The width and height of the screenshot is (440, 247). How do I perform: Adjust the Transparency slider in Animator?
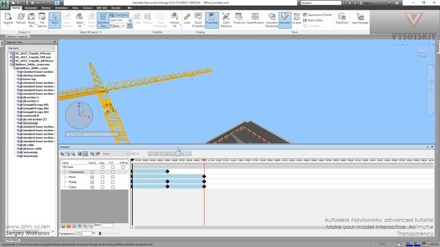(100, 233)
